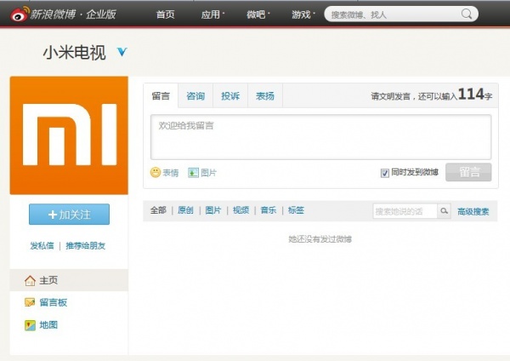Switch to the 咨询 tab

[x=195, y=96]
